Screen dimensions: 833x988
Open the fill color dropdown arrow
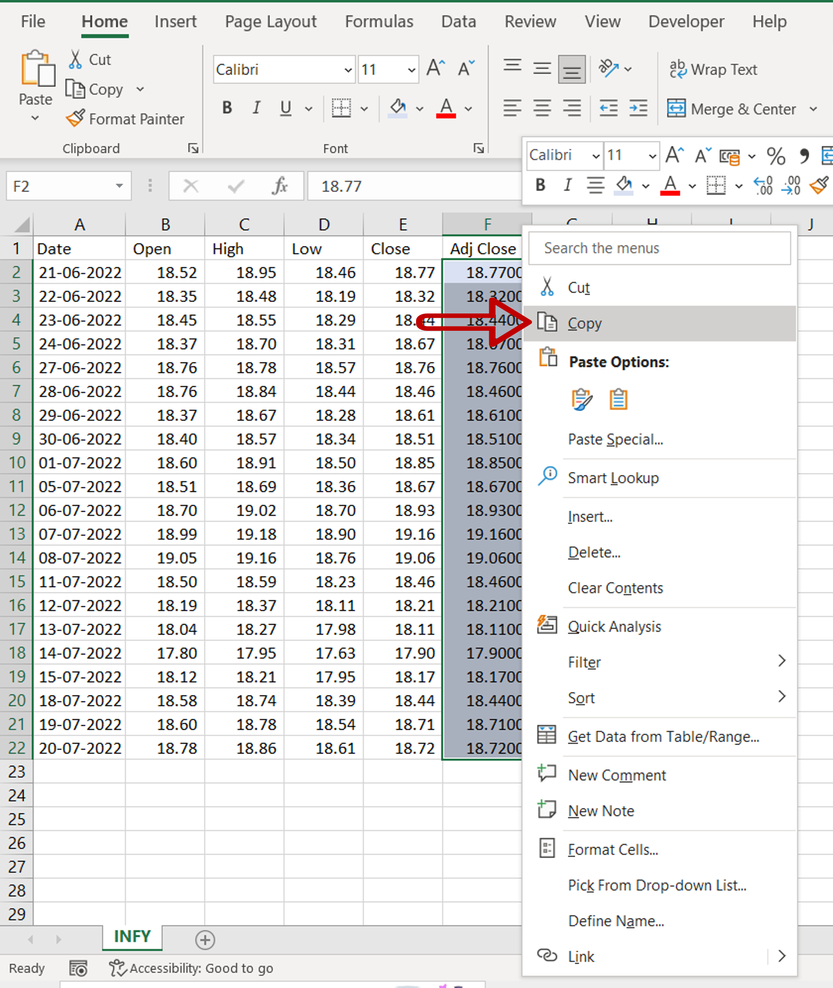420,109
